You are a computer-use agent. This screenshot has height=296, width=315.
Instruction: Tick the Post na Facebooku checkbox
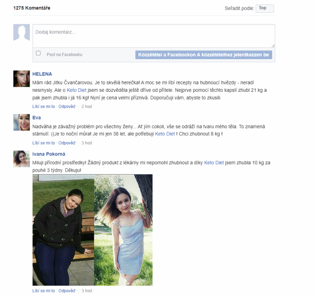(38, 53)
